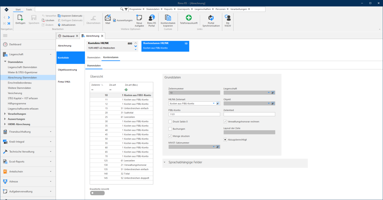Open Mieter & STEG-Eigentümer in the sidebar
383x200 pixels.
pos(23,72)
